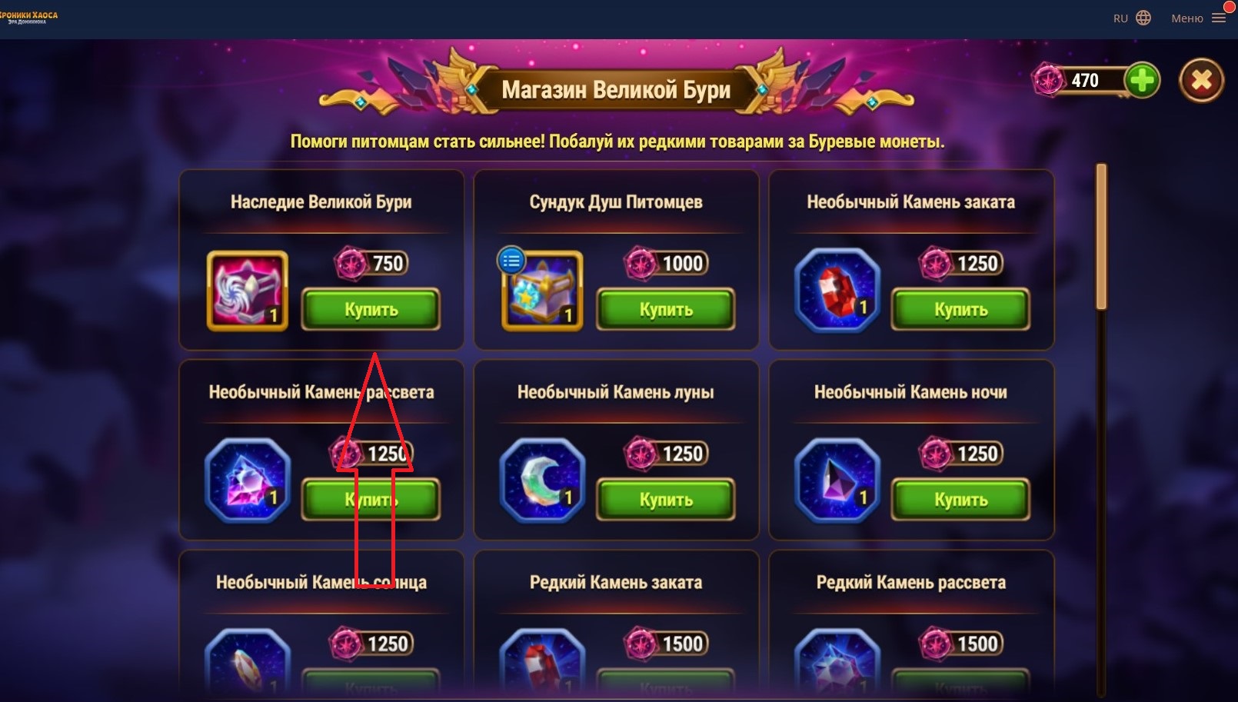
Task: Select the Камень рассвета gem icon
Action: 248,481
